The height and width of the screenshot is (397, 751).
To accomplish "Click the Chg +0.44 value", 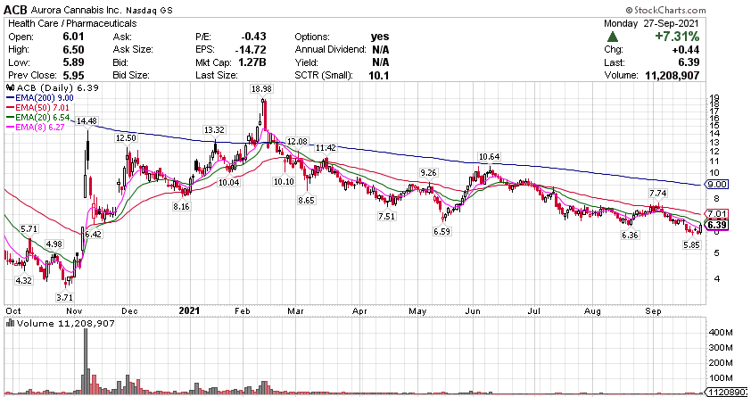I will pos(688,49).
